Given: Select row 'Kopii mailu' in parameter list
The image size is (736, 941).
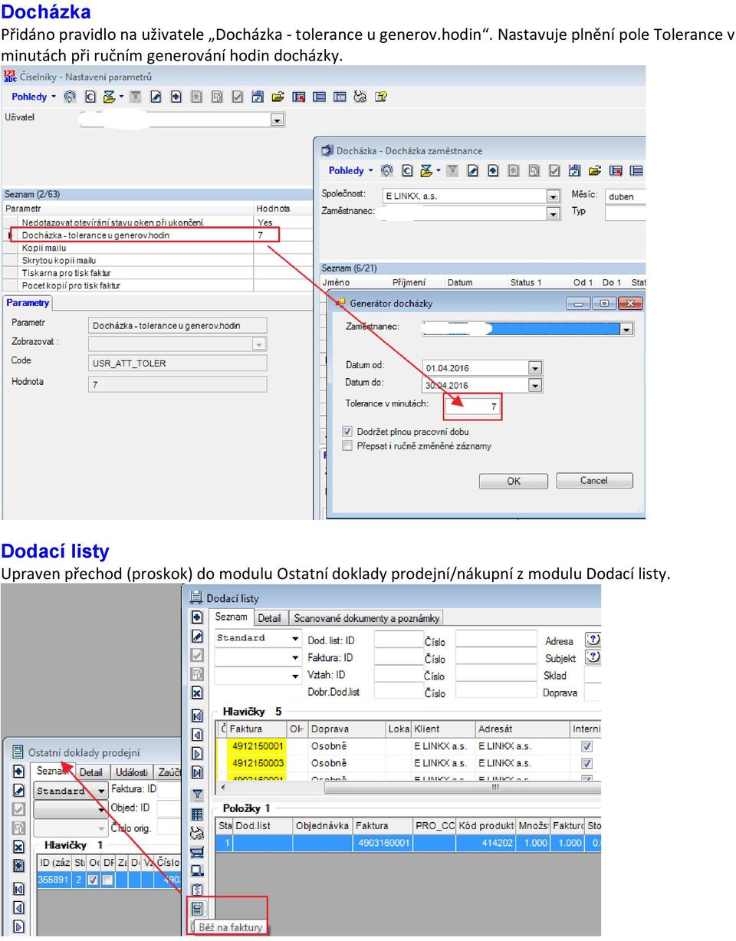Looking at the screenshot, I should coord(156,248).
